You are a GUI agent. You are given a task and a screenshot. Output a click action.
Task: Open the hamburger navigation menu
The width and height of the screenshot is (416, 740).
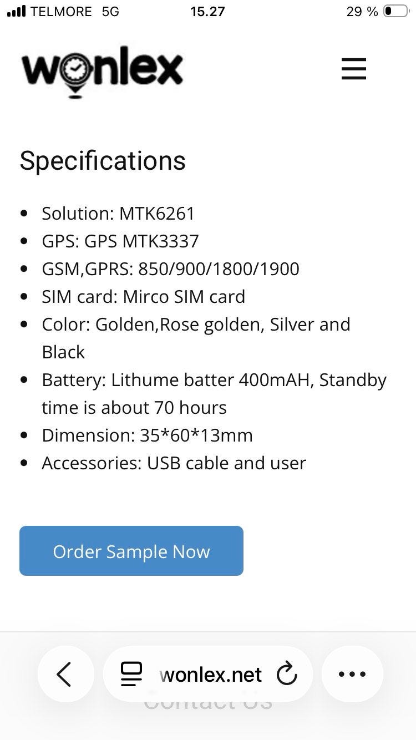pos(353,69)
